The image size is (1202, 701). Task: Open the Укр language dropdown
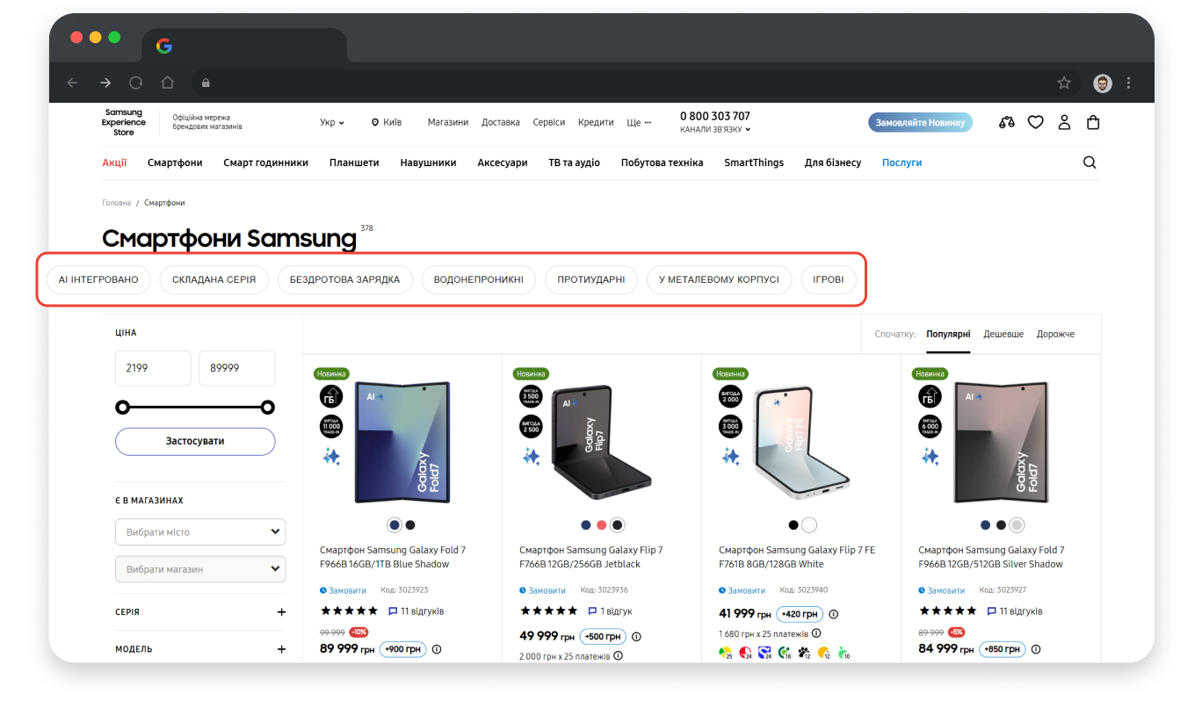(332, 122)
